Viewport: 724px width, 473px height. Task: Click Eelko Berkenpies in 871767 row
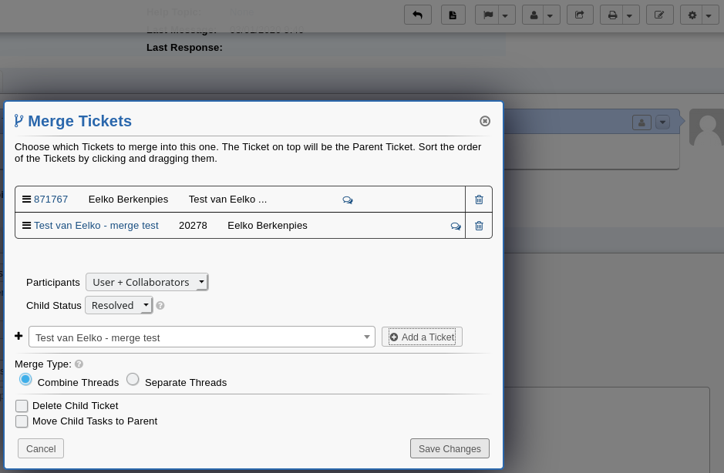tap(128, 200)
